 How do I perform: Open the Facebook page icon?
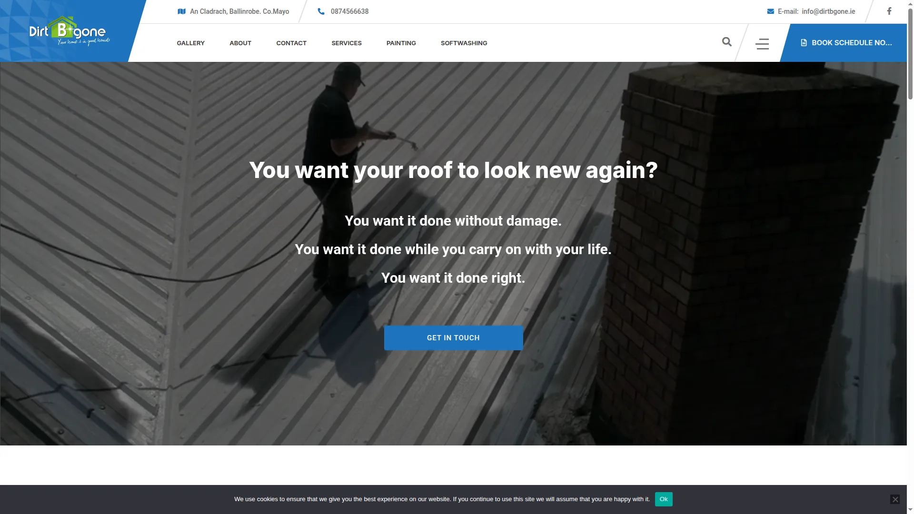tap(889, 11)
